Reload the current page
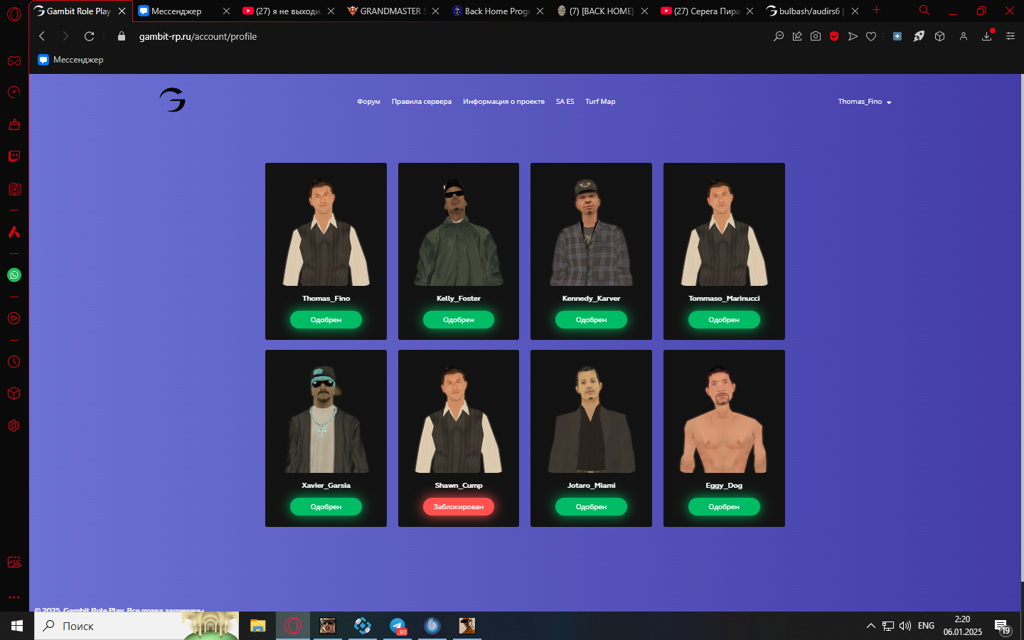Viewport: 1024px width, 640px height. point(89,36)
